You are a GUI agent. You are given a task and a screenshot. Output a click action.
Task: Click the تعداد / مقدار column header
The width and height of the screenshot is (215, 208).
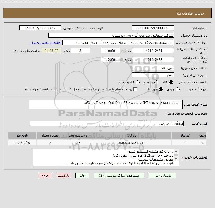[x=50, y=135]
